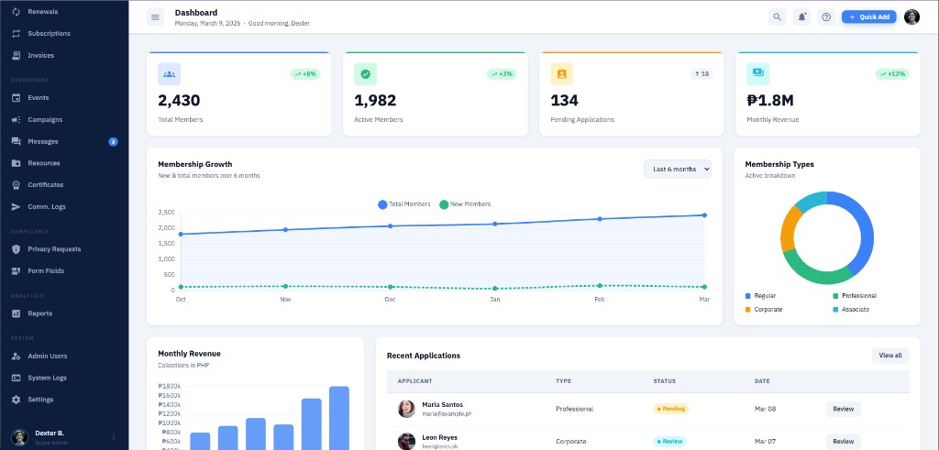Click the 2,430 Total Members value
The height and width of the screenshot is (450, 939).
click(x=179, y=101)
